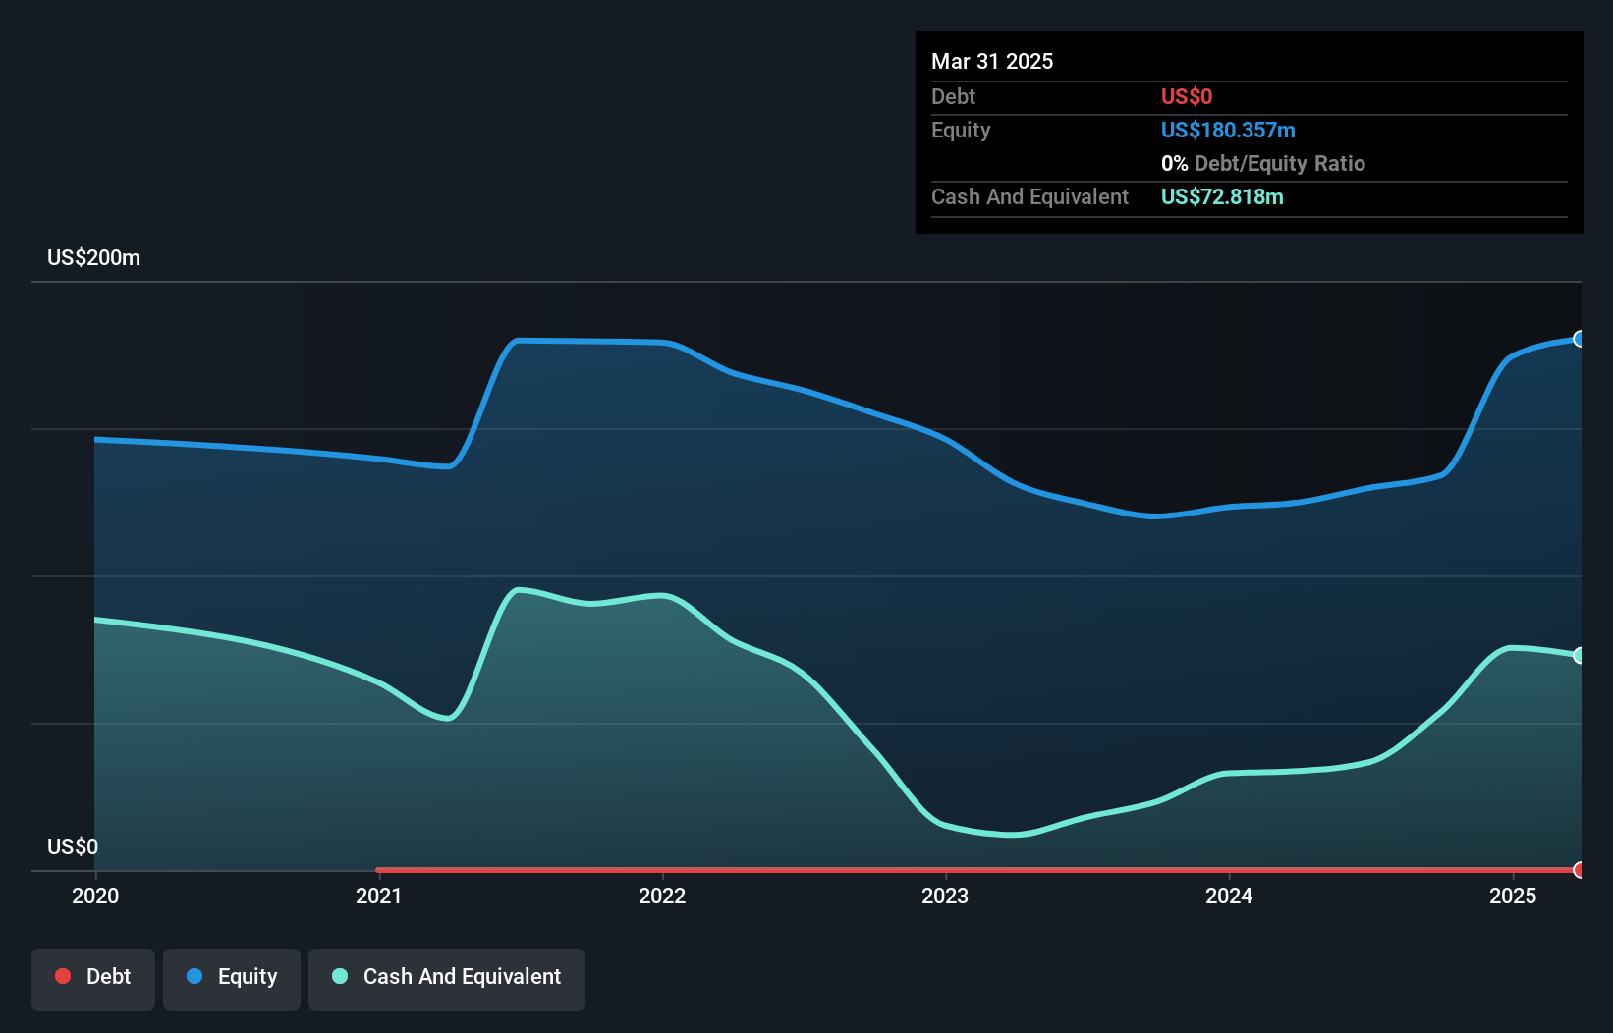The height and width of the screenshot is (1033, 1613).
Task: Click the teal dot in Cash legend
Action: [x=340, y=976]
